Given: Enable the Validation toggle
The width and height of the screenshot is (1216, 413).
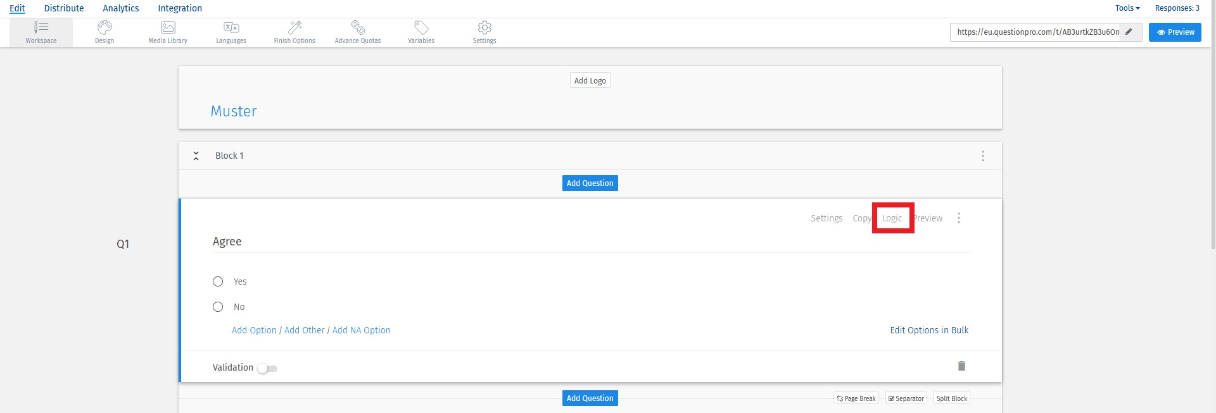Looking at the screenshot, I should point(267,368).
